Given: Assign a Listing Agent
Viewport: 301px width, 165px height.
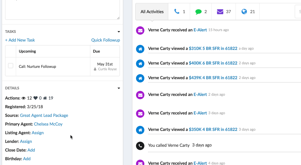Looking at the screenshot, I should [38, 133].
